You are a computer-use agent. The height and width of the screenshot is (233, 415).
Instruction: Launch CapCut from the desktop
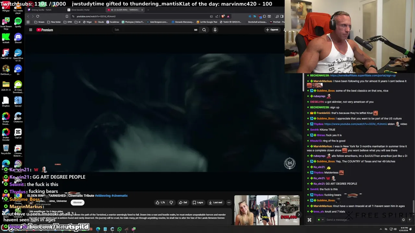point(18,133)
